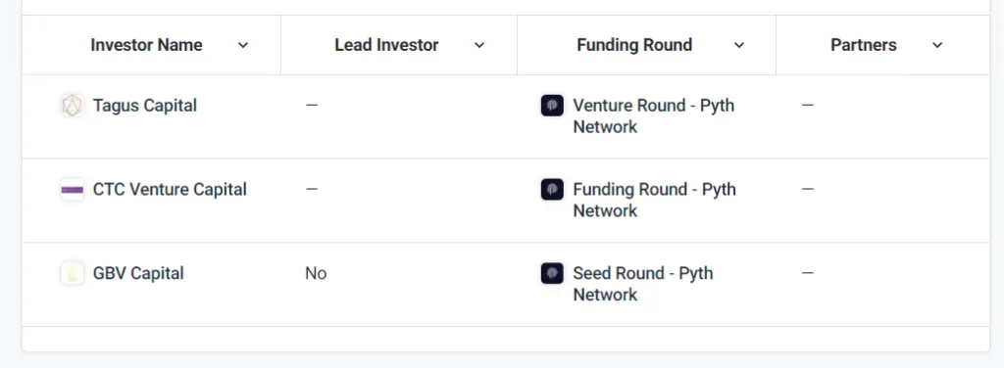Open the CTC Venture Capital investor link
Viewport: 1004px width, 368px height.
click(x=170, y=190)
